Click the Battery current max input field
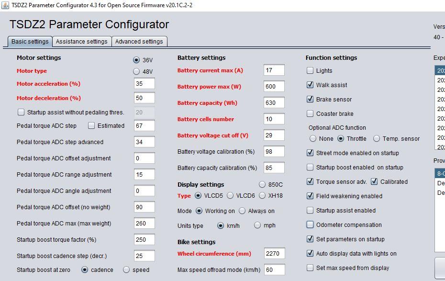 [x=274, y=70]
